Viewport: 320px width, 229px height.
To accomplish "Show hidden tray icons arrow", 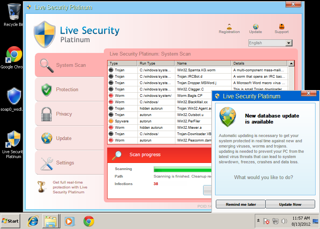I will pyautogui.click(x=259, y=221).
